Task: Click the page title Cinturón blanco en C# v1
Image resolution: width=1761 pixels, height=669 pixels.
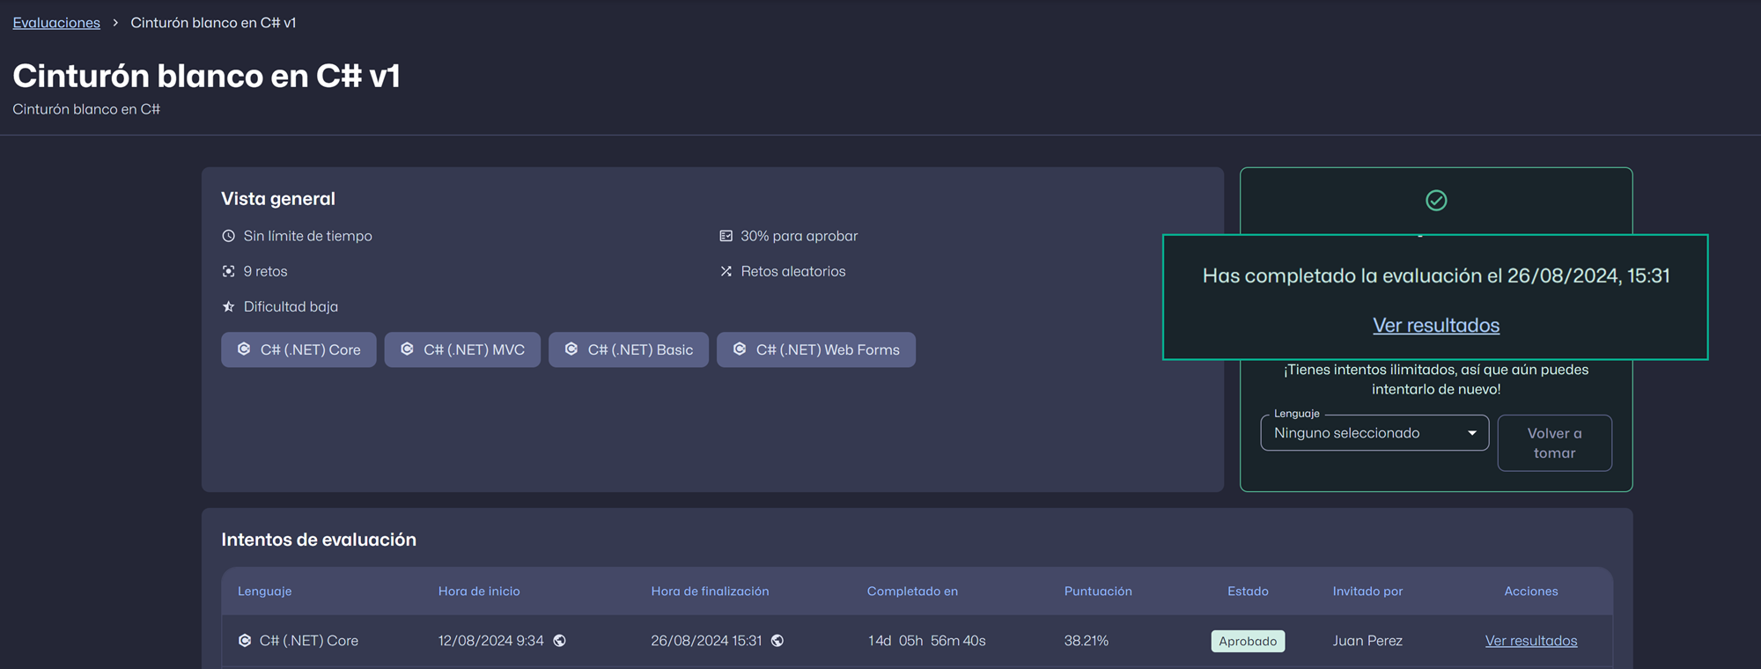Action: [x=206, y=76]
